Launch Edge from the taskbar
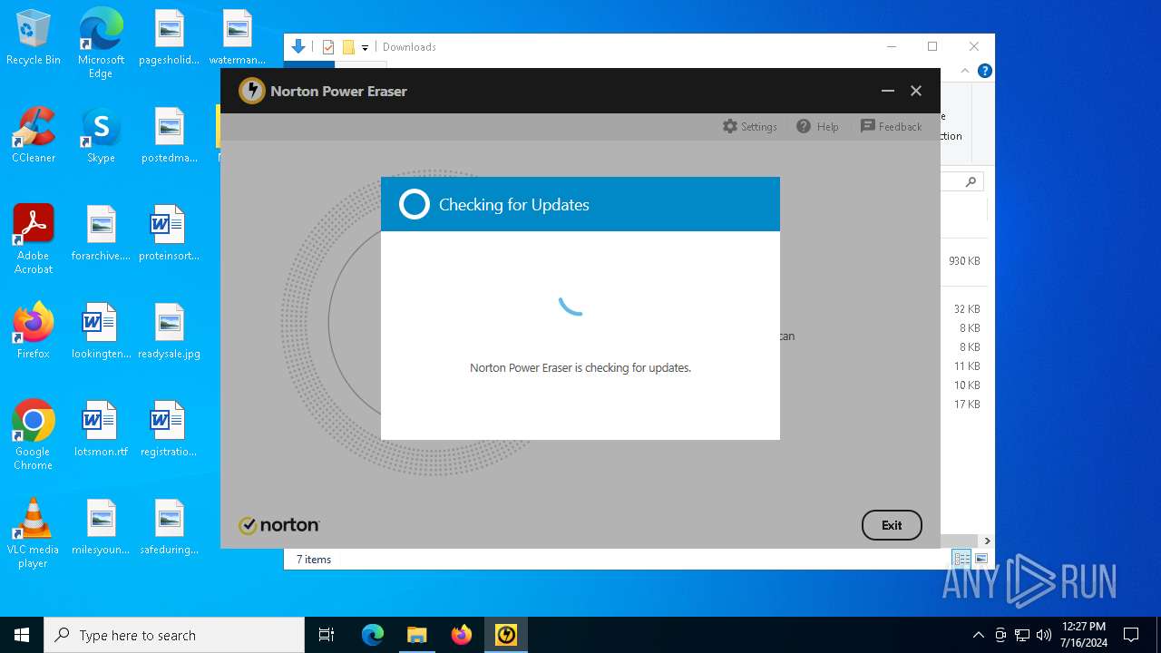Image resolution: width=1161 pixels, height=653 pixels. pyautogui.click(x=373, y=635)
